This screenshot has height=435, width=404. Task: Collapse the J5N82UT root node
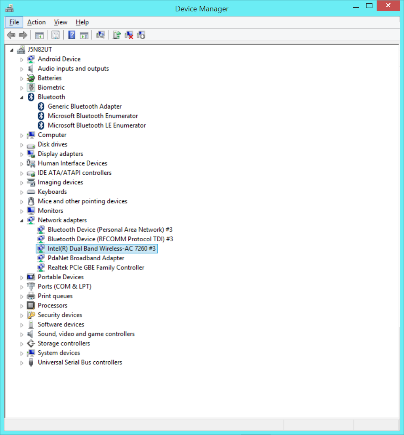(x=12, y=50)
